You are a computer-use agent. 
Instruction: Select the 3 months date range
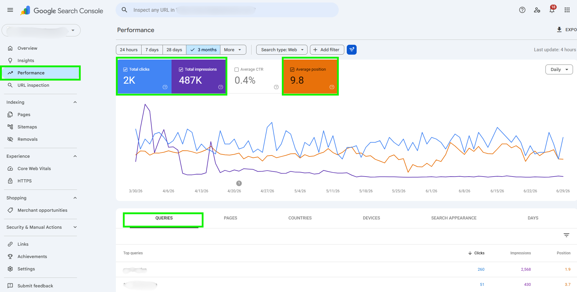tap(203, 50)
